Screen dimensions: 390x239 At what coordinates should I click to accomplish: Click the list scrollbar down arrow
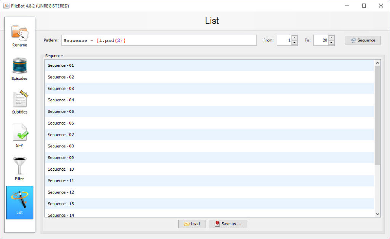point(377,214)
